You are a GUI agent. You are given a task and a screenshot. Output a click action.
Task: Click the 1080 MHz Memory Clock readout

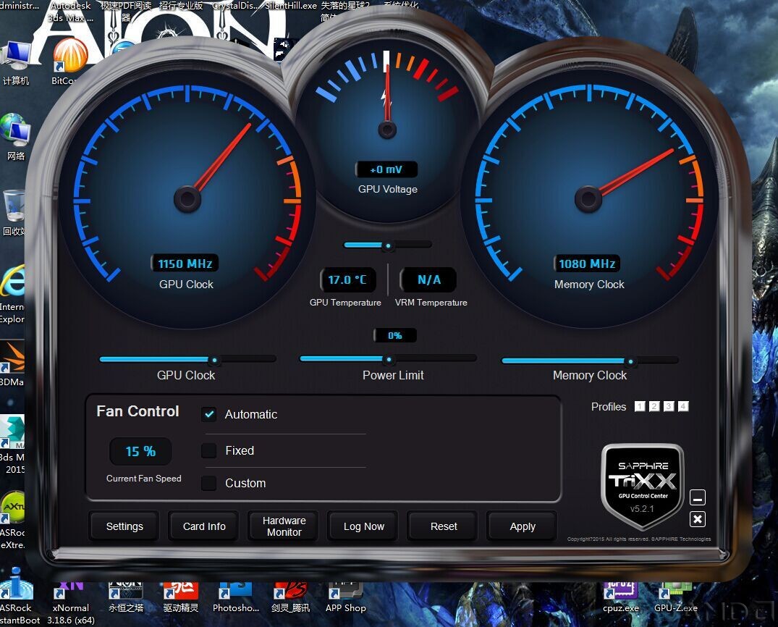(x=587, y=264)
